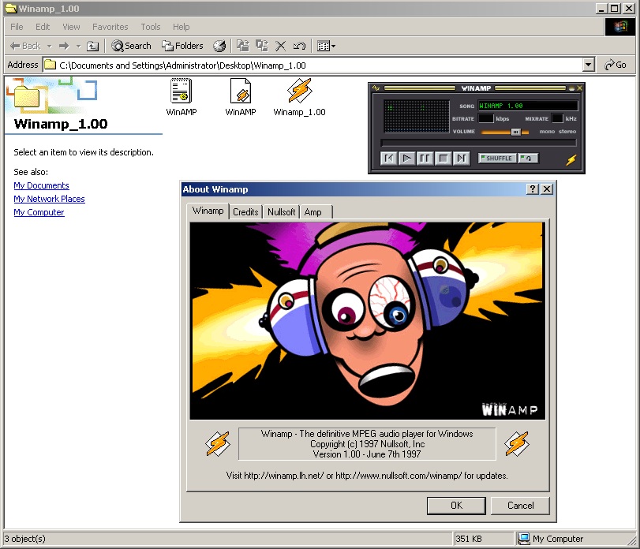Click the right lightning bolt icon in About dialog
640x549 pixels.
pos(517,444)
